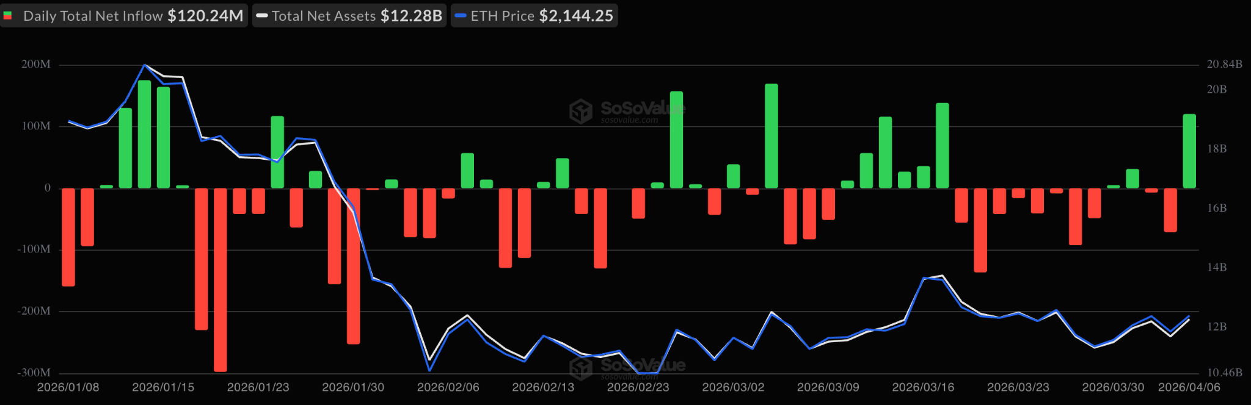Click the red-green Daily Inflow legend icon
The width and height of the screenshot is (1251, 405).
(x=8, y=16)
